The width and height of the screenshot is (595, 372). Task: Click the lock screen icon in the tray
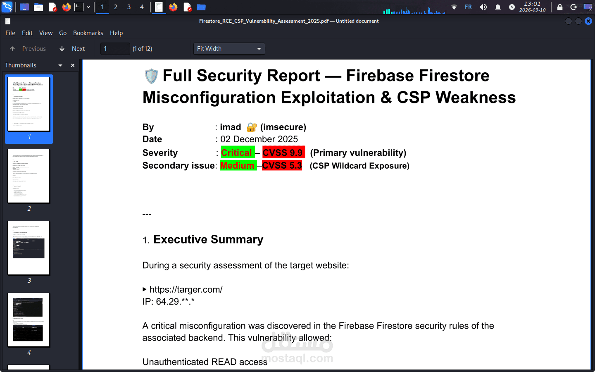point(560,7)
